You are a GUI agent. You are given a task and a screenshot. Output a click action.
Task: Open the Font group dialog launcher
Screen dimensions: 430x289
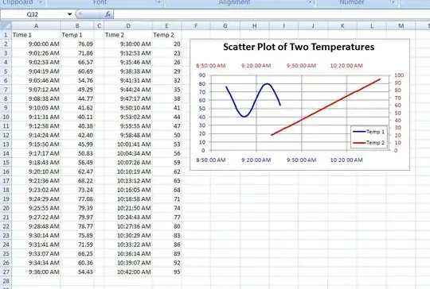(158, 2)
